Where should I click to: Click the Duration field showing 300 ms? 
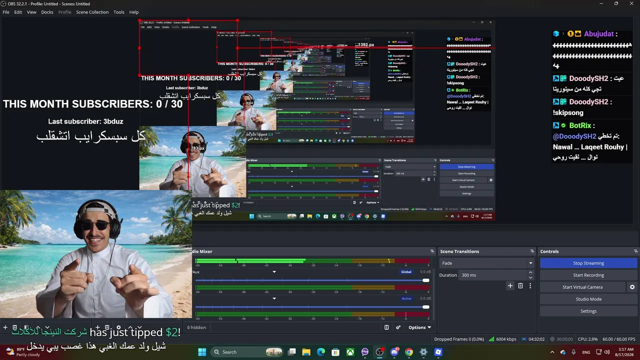coord(493,275)
